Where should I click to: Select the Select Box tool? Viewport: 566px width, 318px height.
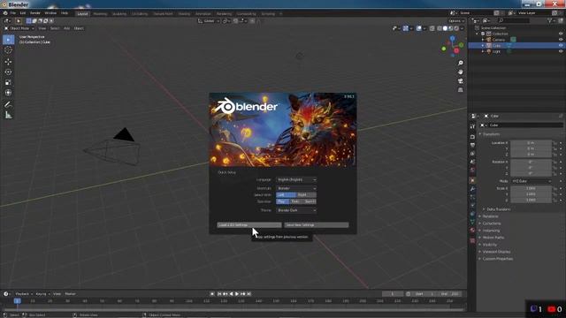[8, 40]
